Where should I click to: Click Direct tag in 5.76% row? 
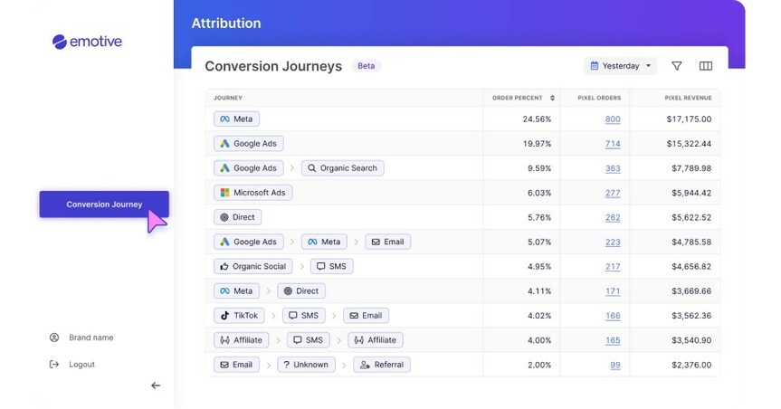click(238, 217)
